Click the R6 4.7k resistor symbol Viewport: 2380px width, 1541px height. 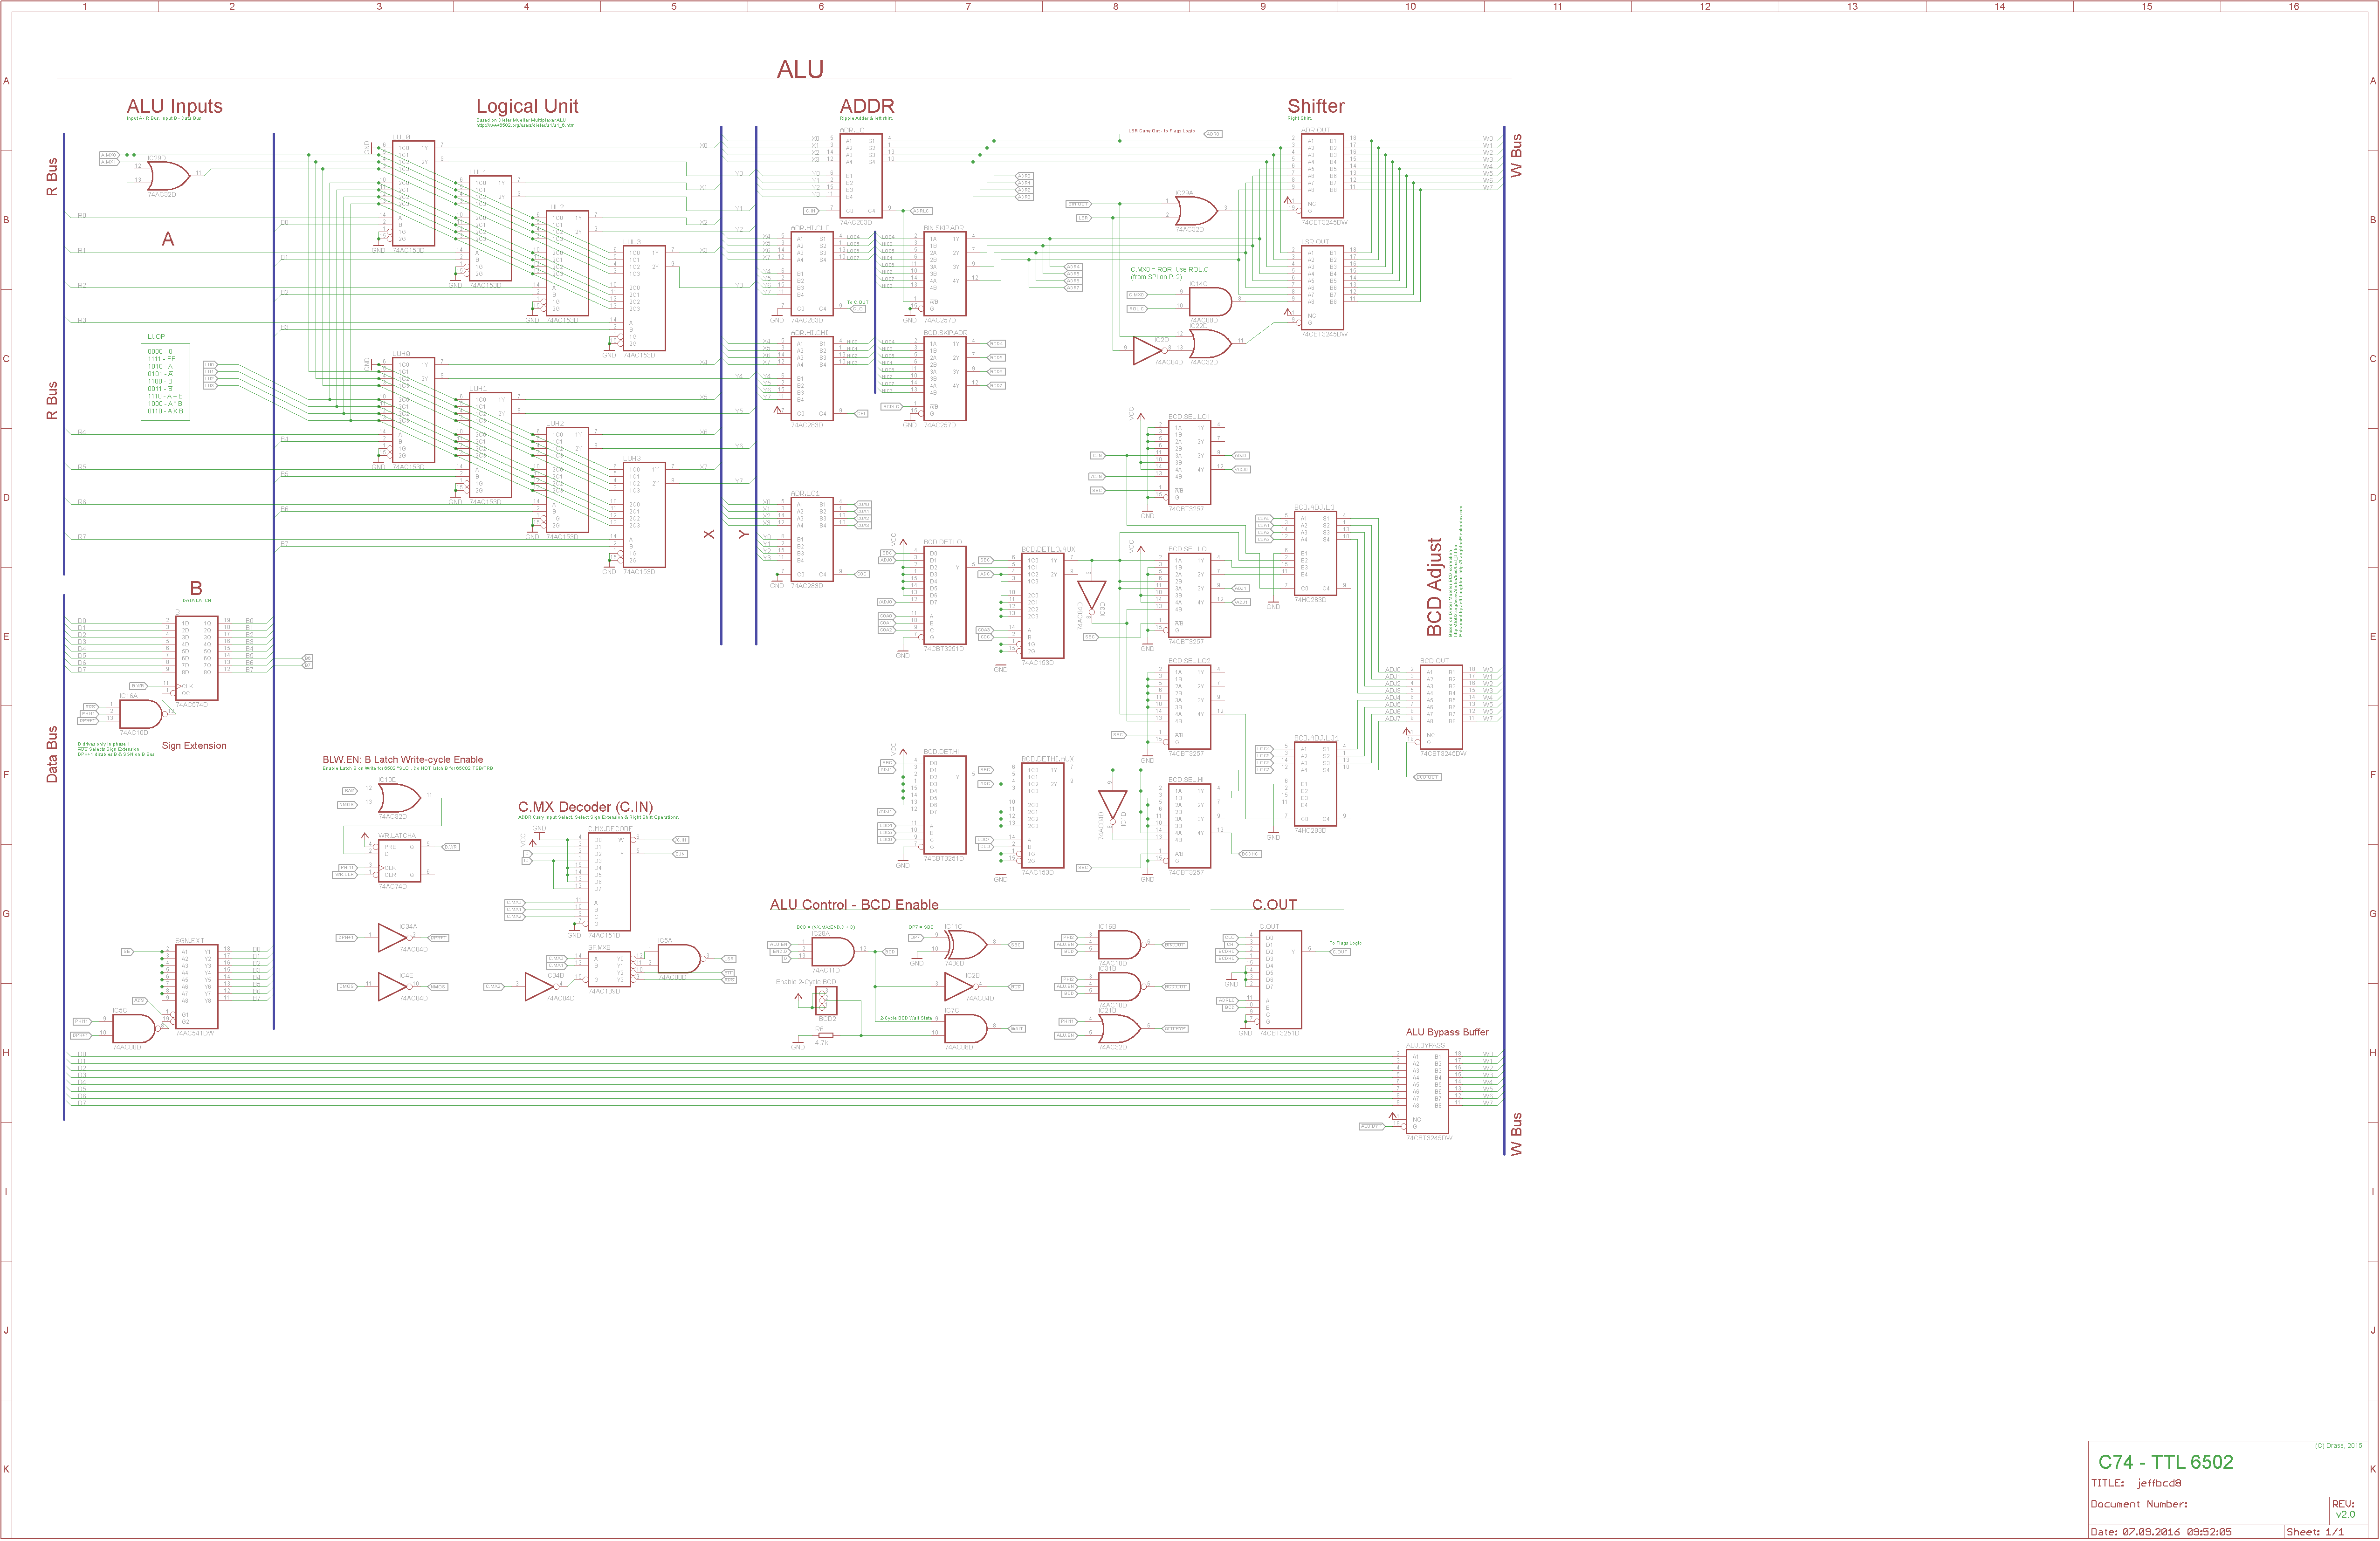pos(825,1035)
